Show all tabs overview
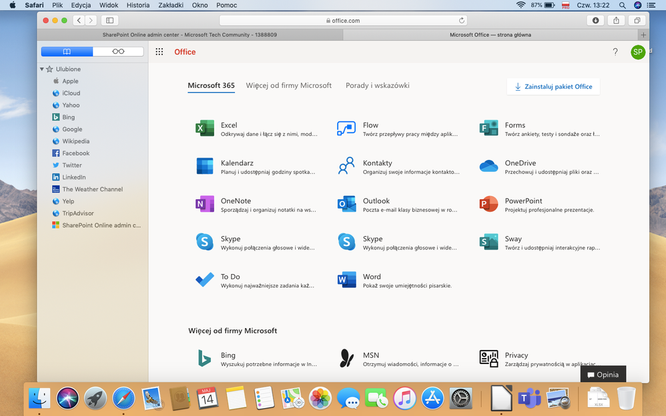This screenshot has width=666, height=416. click(637, 21)
